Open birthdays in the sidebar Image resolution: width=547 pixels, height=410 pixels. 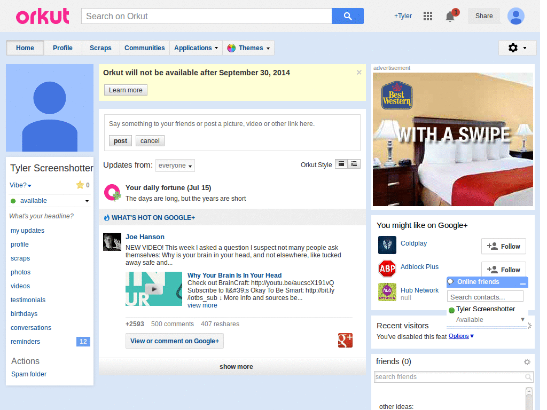24,314
